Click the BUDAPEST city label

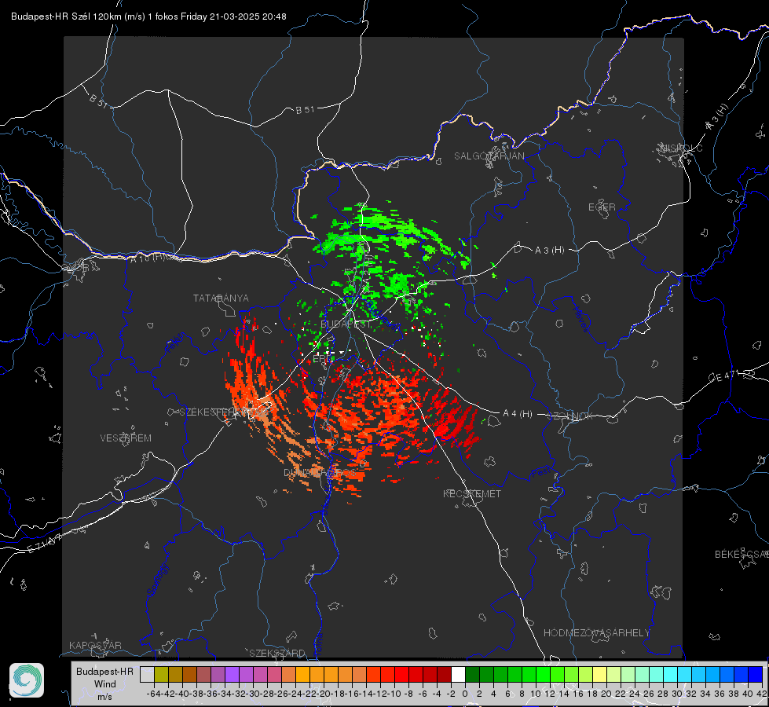coord(346,324)
